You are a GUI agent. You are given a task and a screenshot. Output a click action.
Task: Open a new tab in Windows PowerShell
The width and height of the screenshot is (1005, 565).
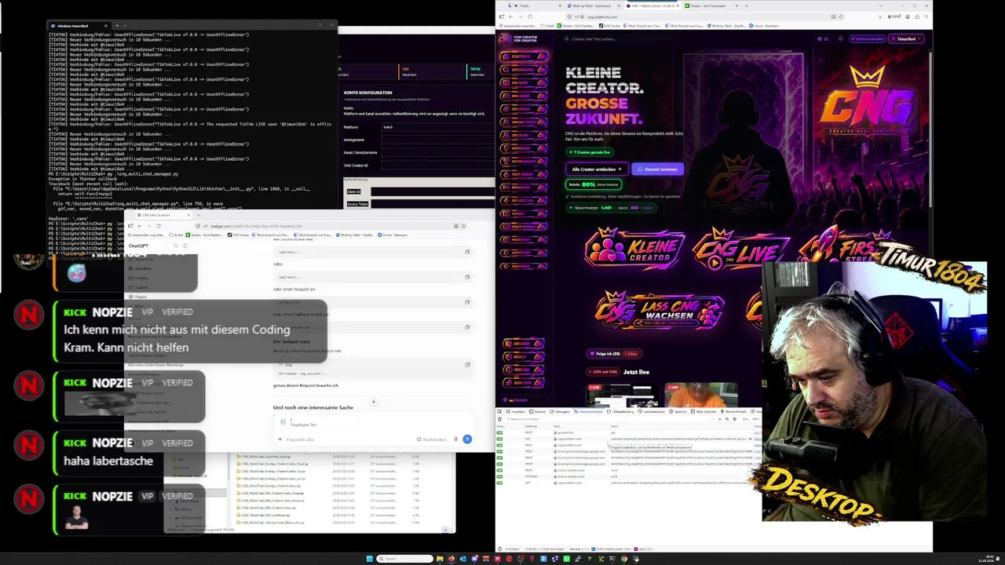117,25
